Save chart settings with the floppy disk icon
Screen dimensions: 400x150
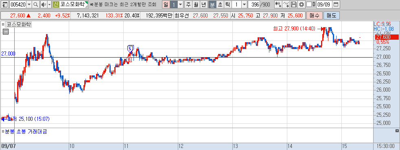(294, 4)
